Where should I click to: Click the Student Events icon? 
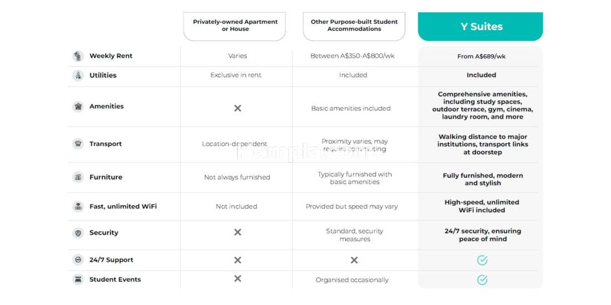click(x=78, y=279)
